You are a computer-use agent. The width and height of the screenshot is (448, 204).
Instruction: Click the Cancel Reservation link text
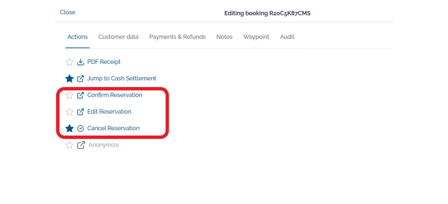pos(113,128)
